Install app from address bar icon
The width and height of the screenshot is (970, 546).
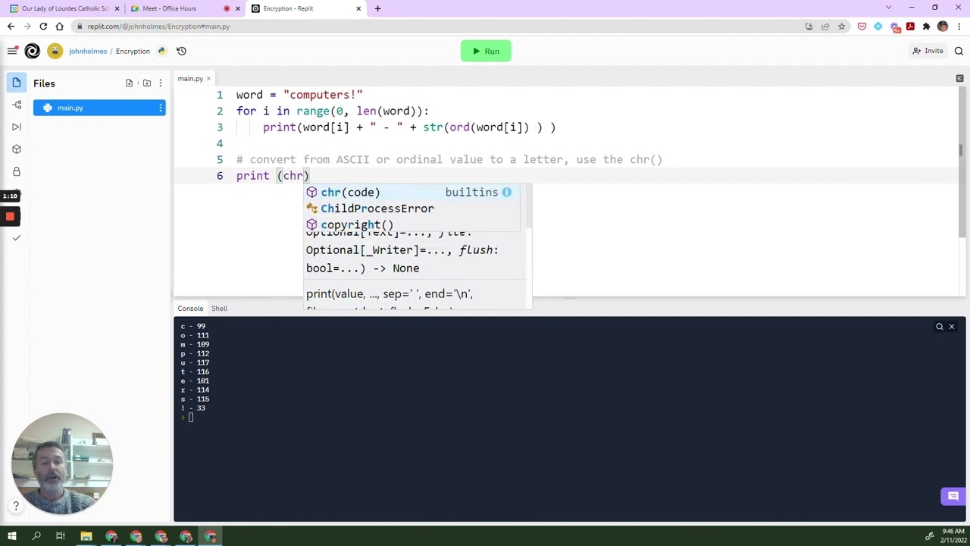(809, 27)
